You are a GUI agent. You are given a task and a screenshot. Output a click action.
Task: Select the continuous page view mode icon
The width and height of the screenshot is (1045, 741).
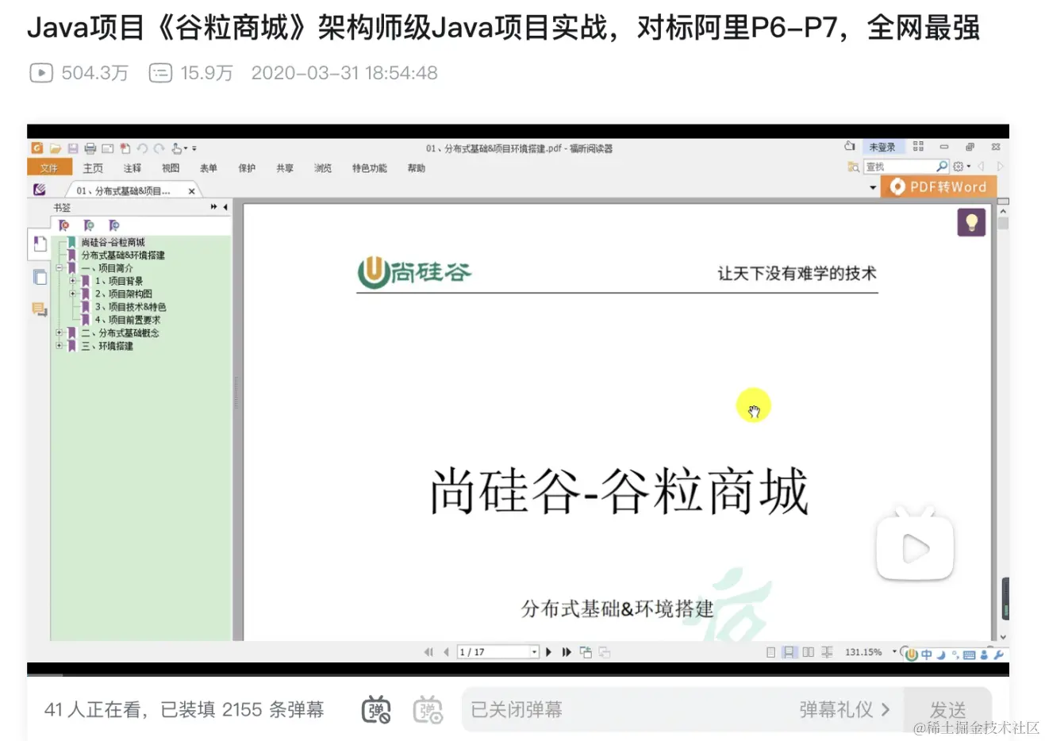point(789,652)
